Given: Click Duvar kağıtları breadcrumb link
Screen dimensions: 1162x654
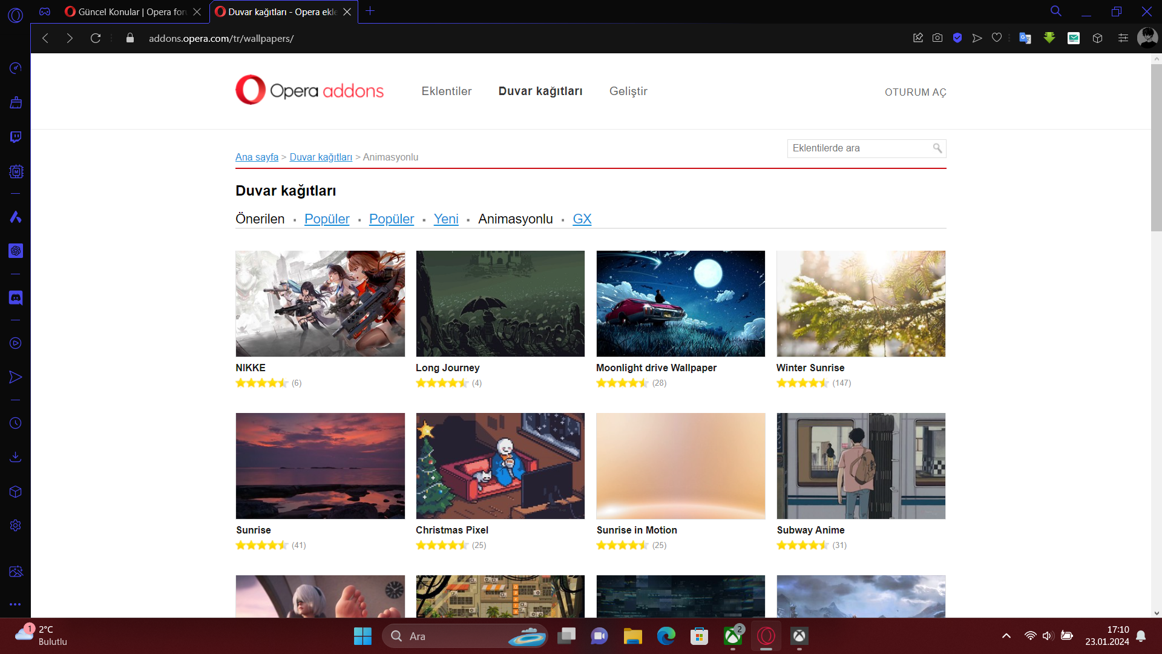Looking at the screenshot, I should [x=321, y=157].
